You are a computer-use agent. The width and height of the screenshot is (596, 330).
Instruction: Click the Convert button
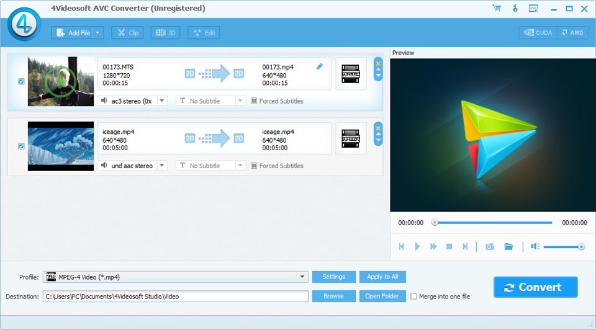tap(535, 287)
